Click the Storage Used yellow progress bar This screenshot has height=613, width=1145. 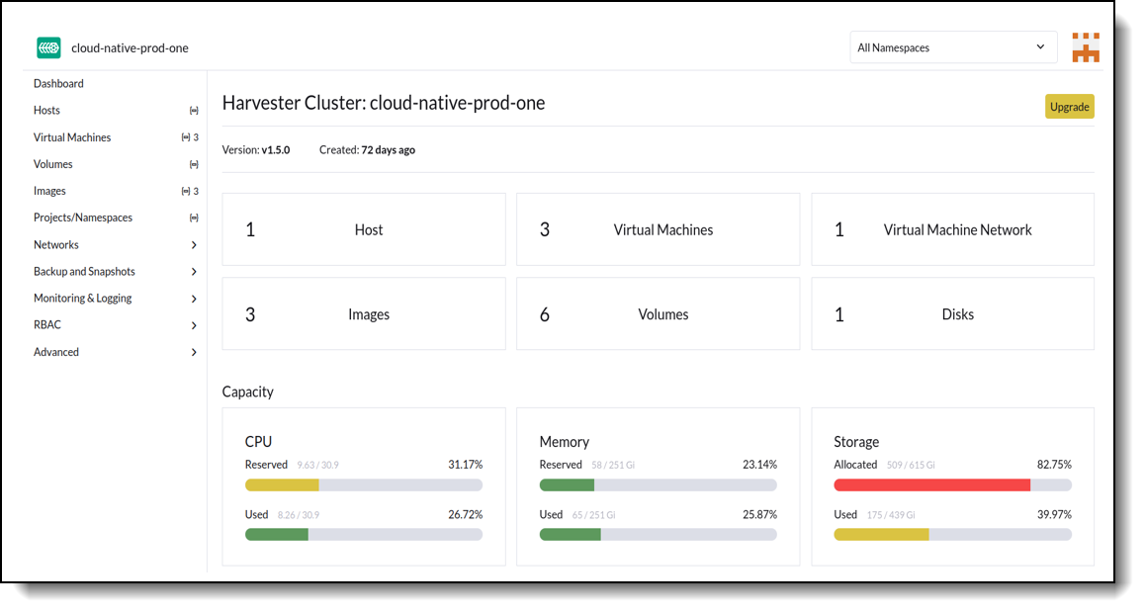[x=952, y=535]
